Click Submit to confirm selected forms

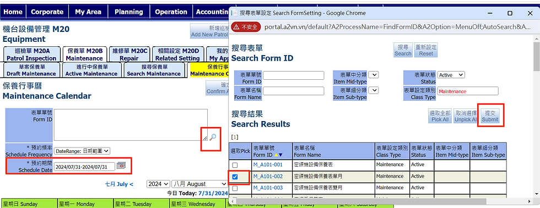(490, 117)
